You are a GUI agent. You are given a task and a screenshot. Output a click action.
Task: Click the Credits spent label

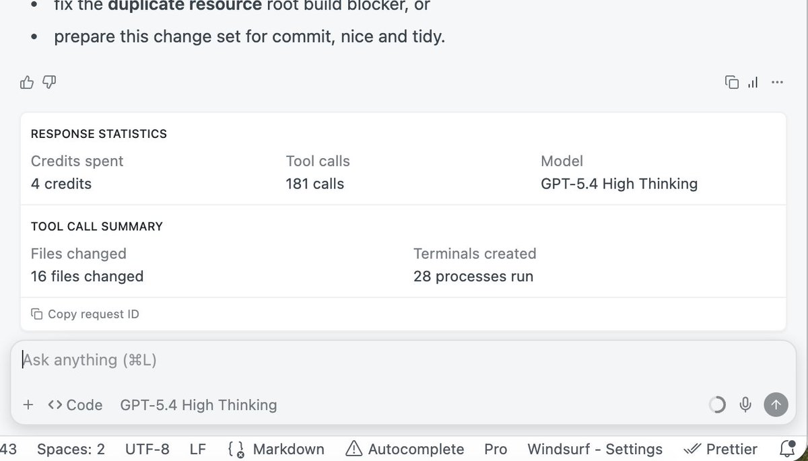point(77,162)
